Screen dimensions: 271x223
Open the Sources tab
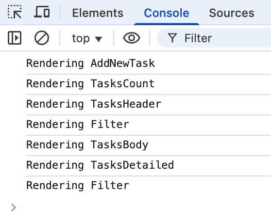click(x=232, y=13)
